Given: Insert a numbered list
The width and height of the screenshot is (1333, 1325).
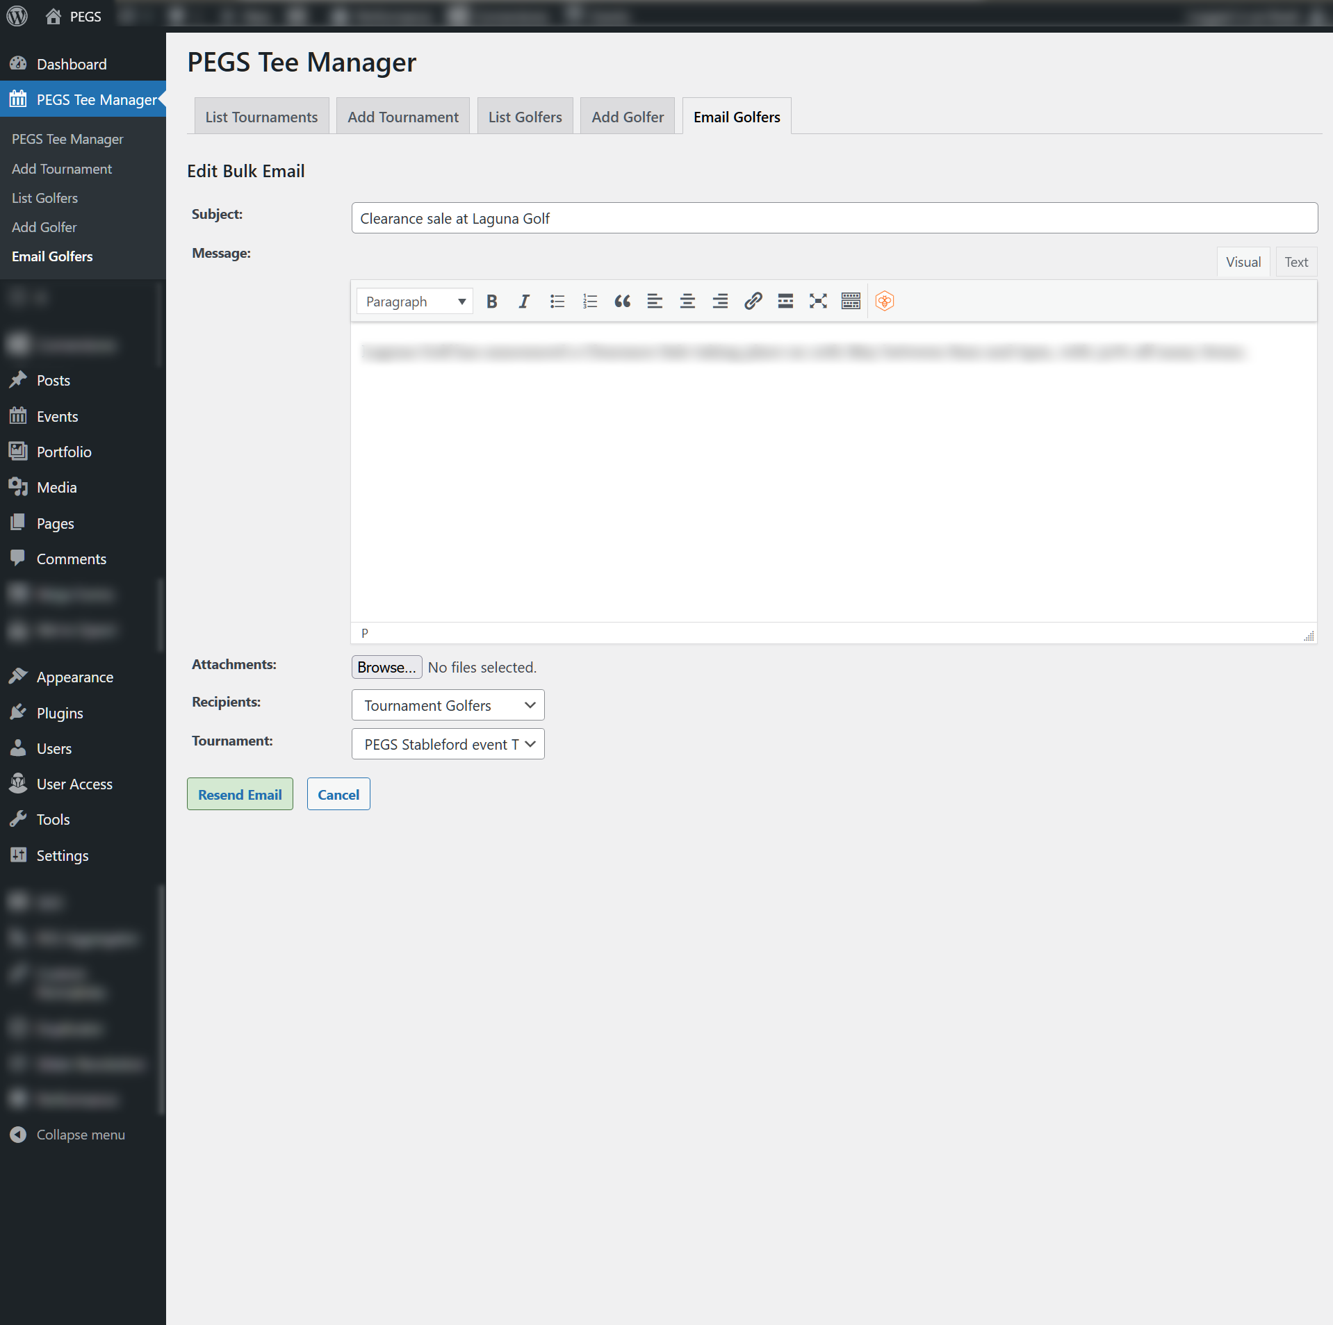Looking at the screenshot, I should click(589, 302).
